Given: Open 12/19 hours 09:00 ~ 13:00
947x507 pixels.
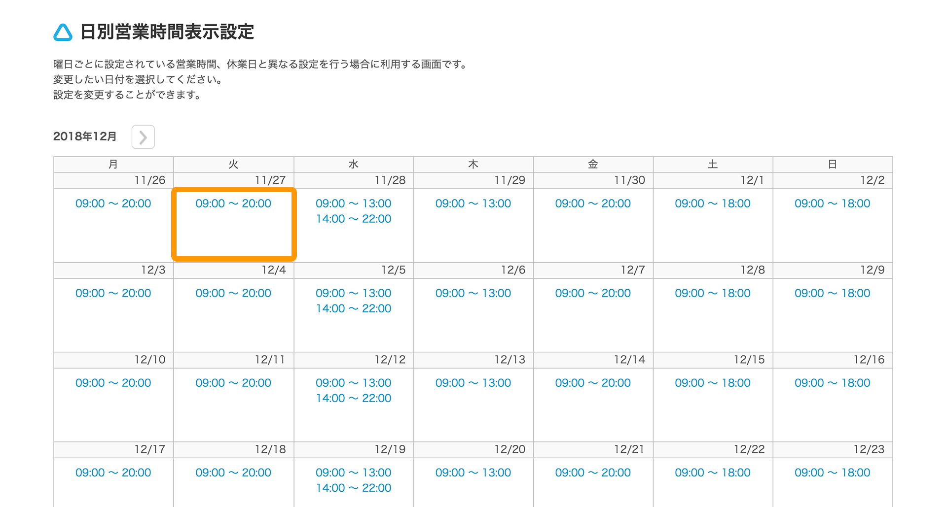Looking at the screenshot, I should click(354, 473).
